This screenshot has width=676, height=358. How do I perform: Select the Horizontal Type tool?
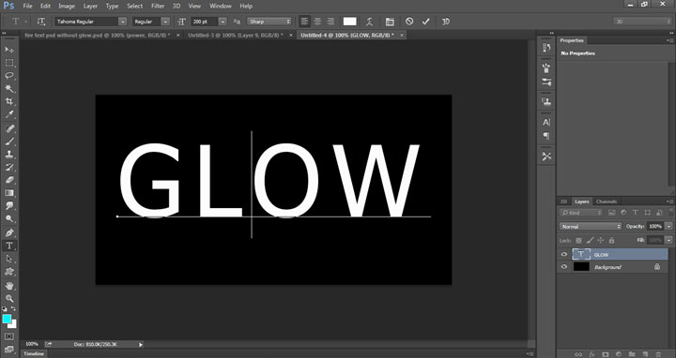point(9,246)
